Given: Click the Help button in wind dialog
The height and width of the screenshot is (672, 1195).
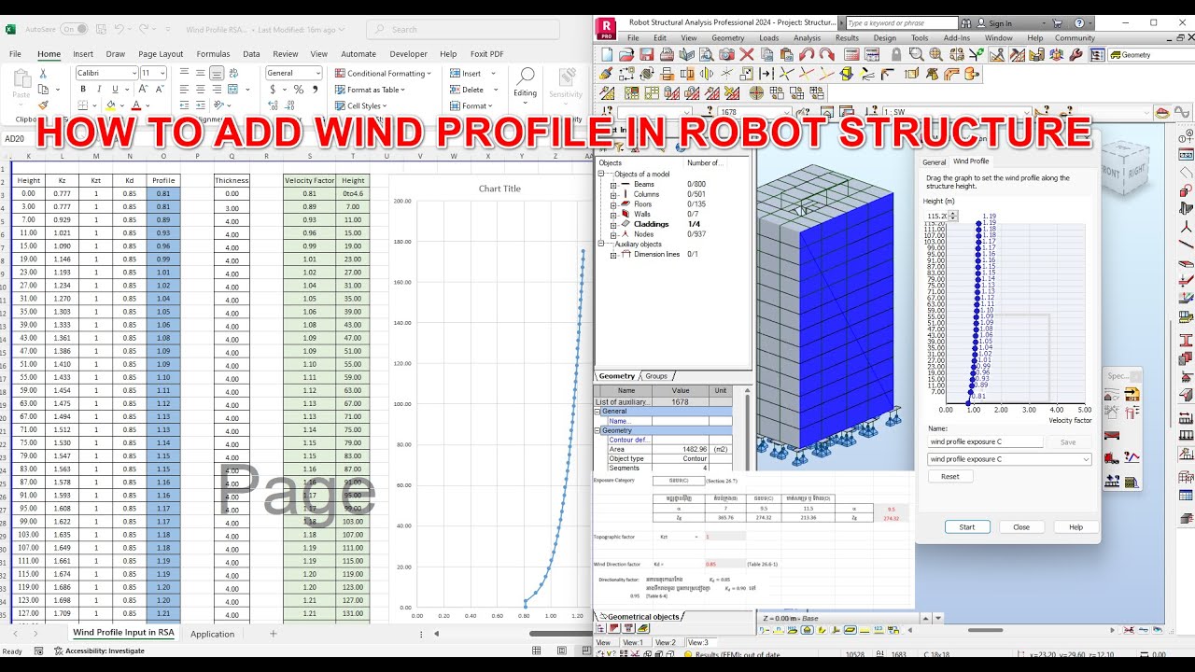Looking at the screenshot, I should (1075, 527).
